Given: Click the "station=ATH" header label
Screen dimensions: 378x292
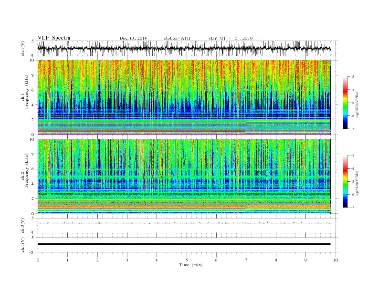Looking at the screenshot, I should 177,38.
